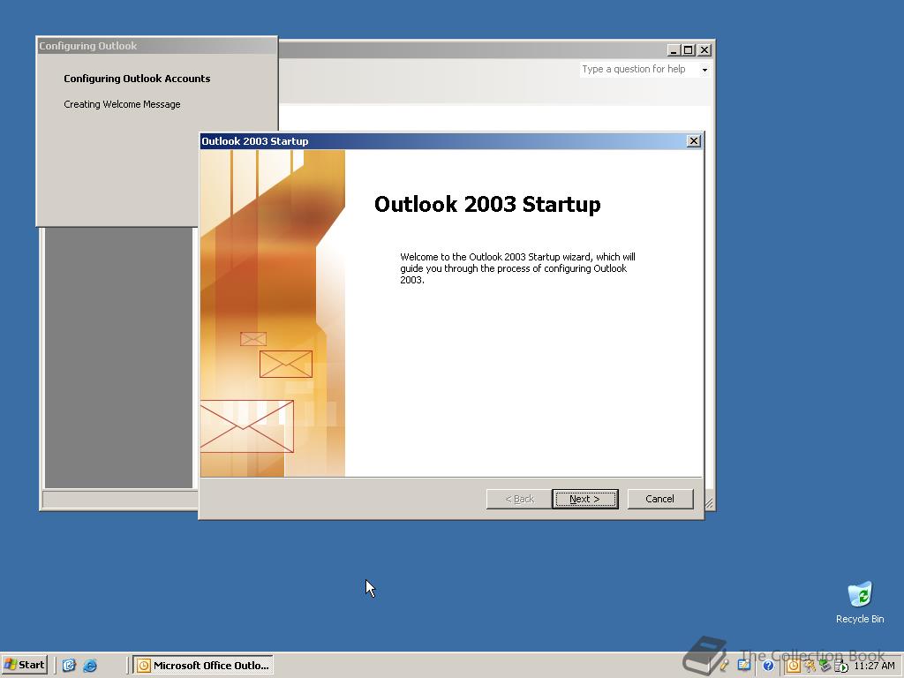Click the pencil handwriting icon on taskbar

coord(724,664)
